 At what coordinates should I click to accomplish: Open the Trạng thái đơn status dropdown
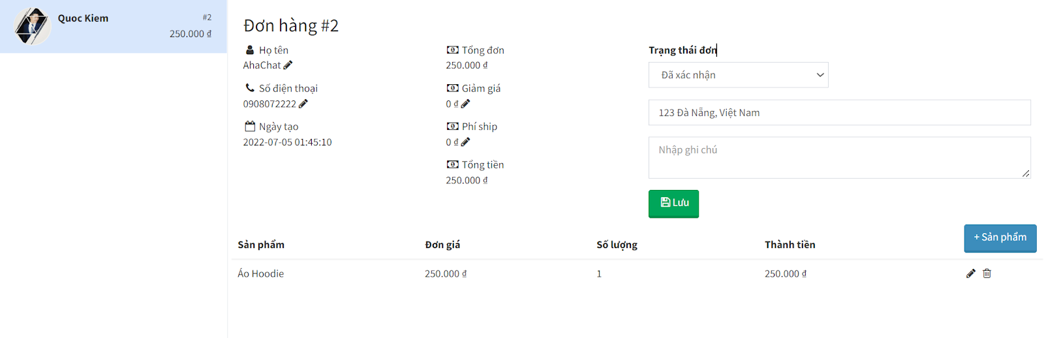pos(738,75)
